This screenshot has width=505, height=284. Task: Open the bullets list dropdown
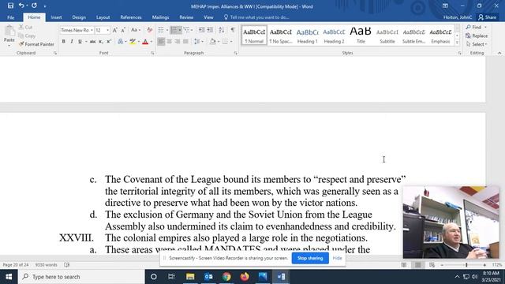pyautogui.click(x=166, y=30)
